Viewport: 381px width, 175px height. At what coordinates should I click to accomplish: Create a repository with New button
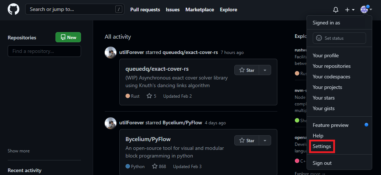coord(68,38)
